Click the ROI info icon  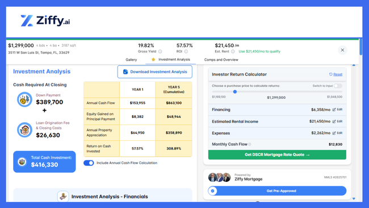pyautogui.click(x=186, y=51)
